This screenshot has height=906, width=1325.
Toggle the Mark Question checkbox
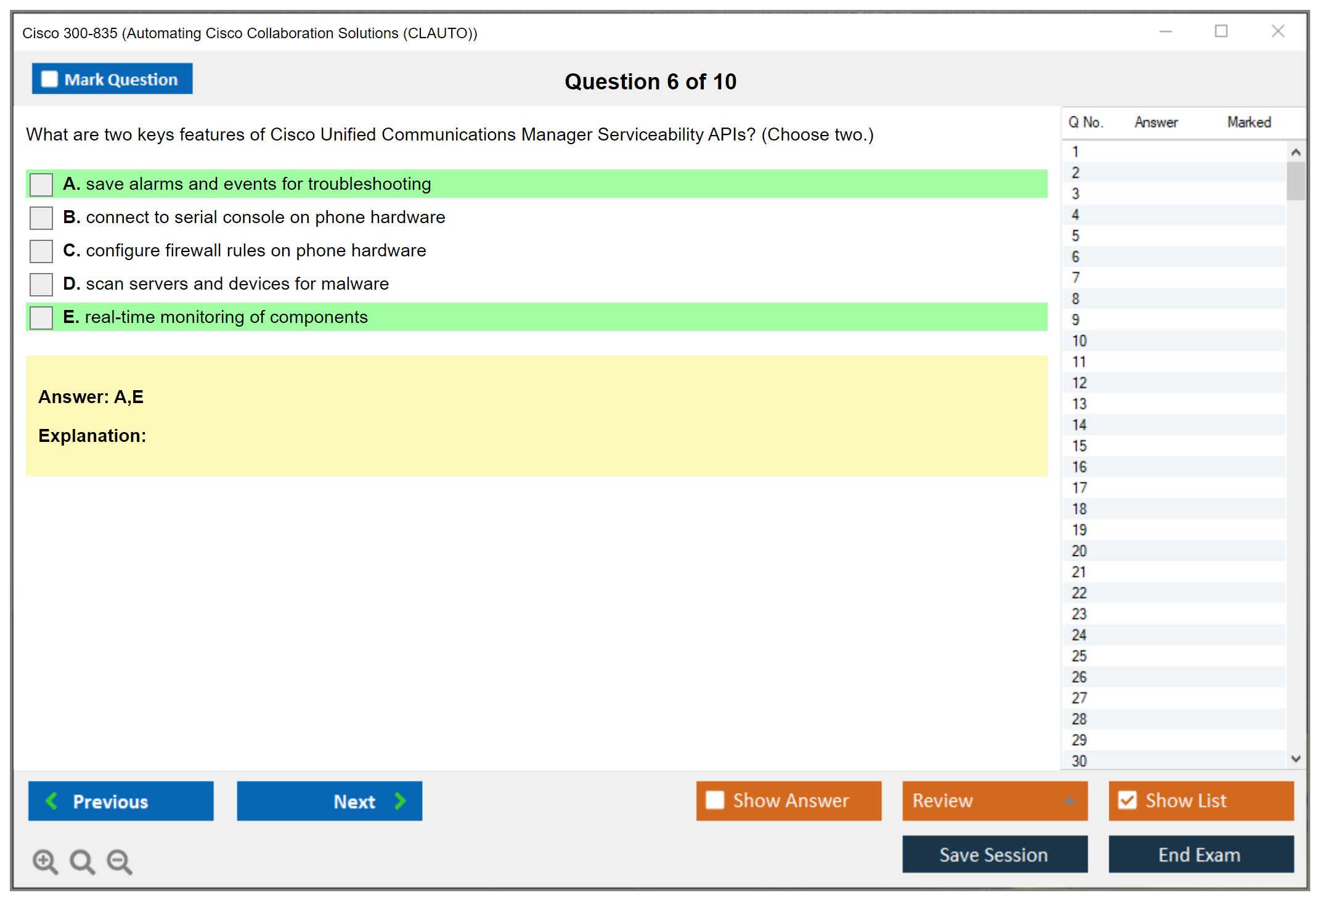pyautogui.click(x=49, y=79)
